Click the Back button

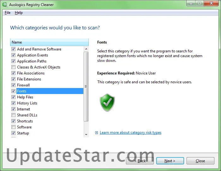click(x=140, y=161)
